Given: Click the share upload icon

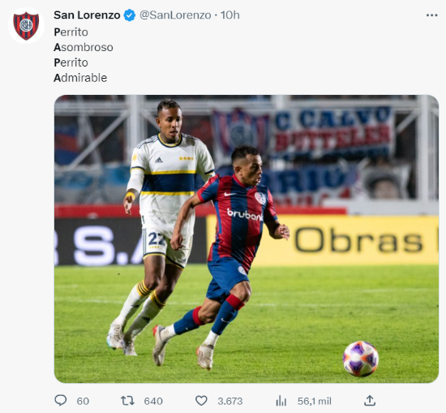Looking at the screenshot, I should pos(370,401).
